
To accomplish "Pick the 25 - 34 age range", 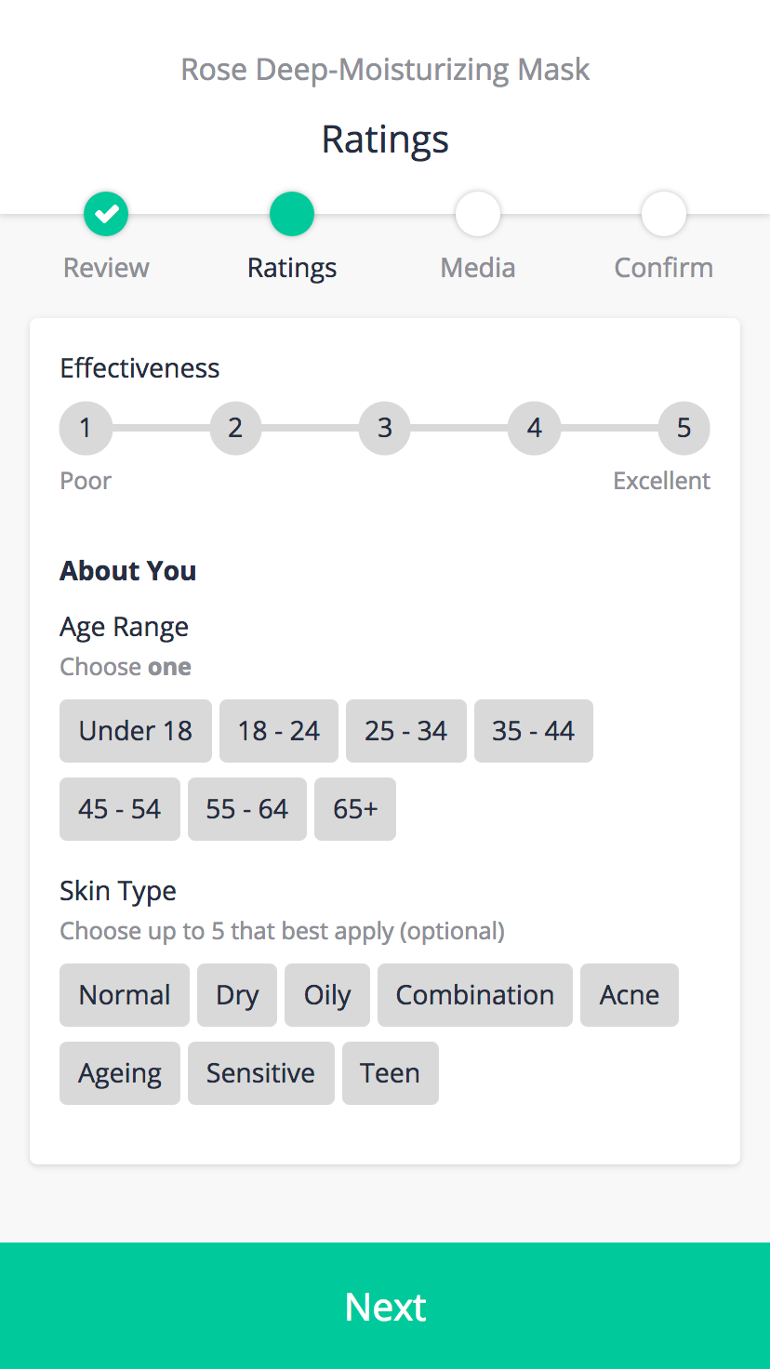I will pos(406,731).
